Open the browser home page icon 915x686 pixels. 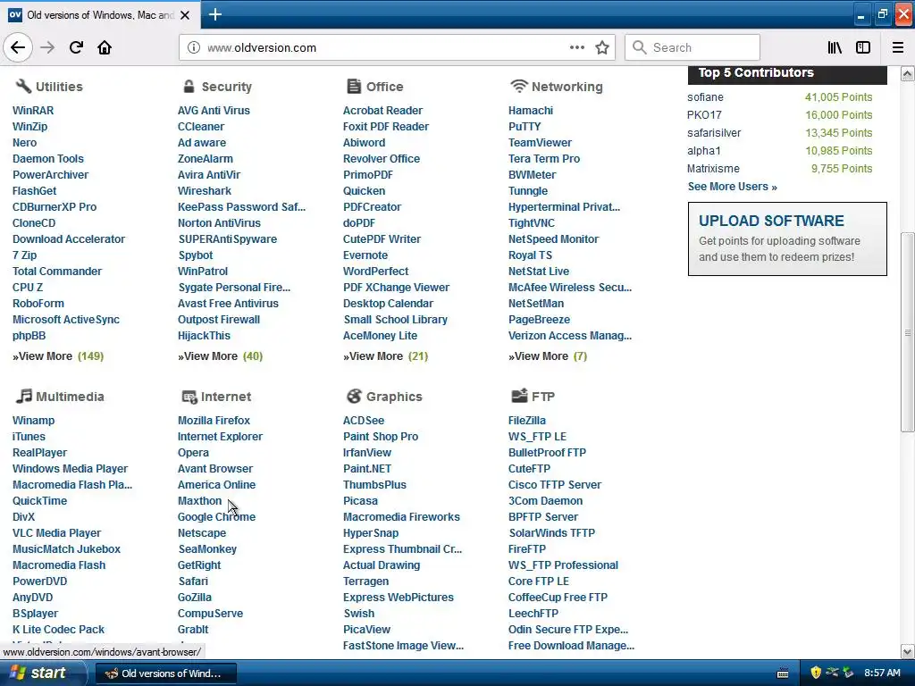(x=105, y=47)
